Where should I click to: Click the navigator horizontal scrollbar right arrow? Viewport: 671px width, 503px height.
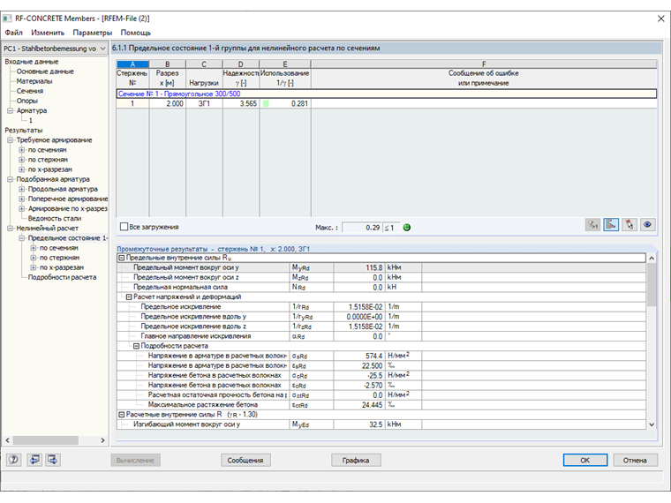click(x=102, y=440)
